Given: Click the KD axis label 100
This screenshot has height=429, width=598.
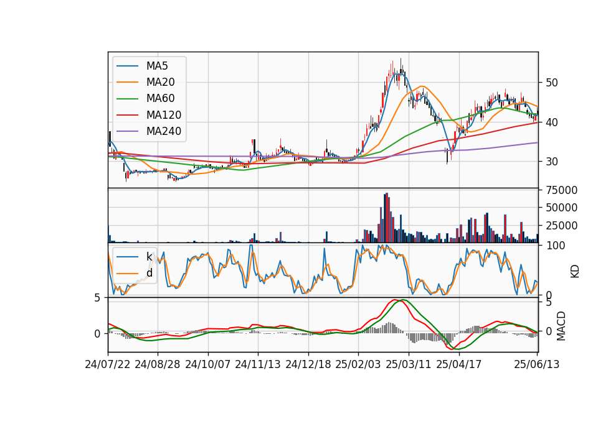Looking at the screenshot, I should tap(555, 246).
